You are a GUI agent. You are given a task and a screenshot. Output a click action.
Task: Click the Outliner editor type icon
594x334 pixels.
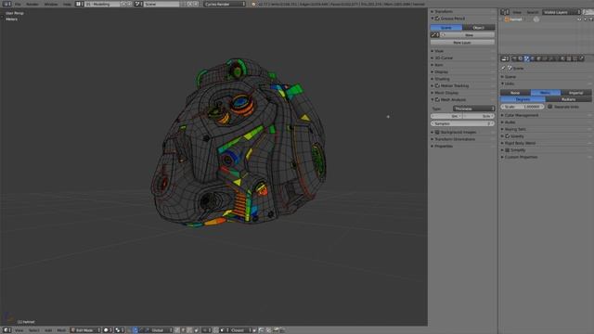tap(505, 12)
